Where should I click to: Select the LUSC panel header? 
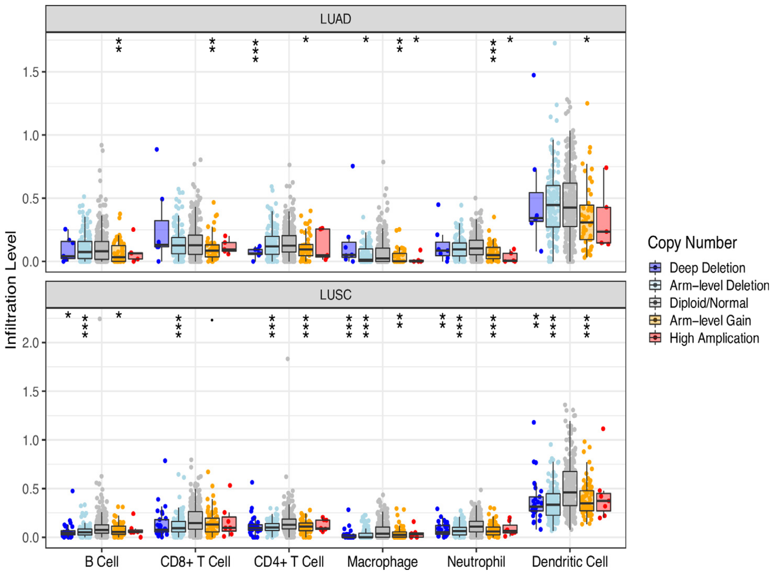coord(335,295)
